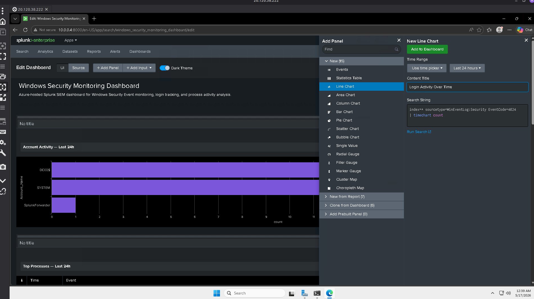Screen dimensions: 534x299
Task: Click the Windows taskbar Search box
Action: click(255, 293)
